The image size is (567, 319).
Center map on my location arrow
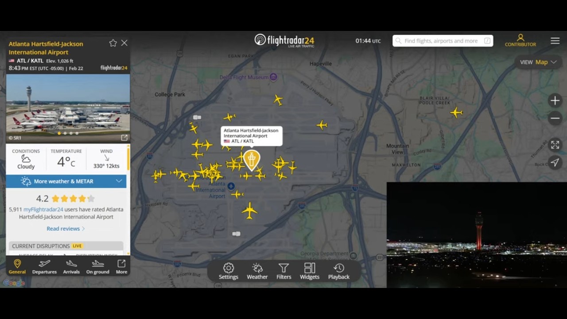tap(555, 163)
